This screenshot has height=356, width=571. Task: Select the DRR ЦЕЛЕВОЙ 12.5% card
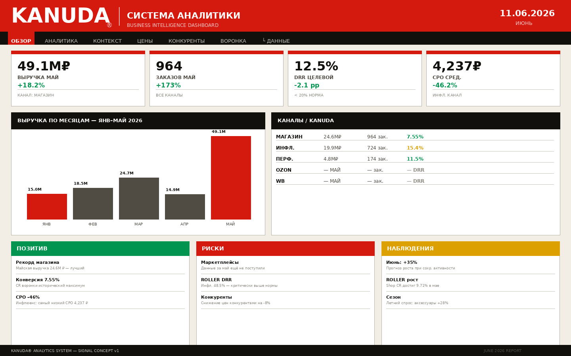pyautogui.click(x=355, y=78)
